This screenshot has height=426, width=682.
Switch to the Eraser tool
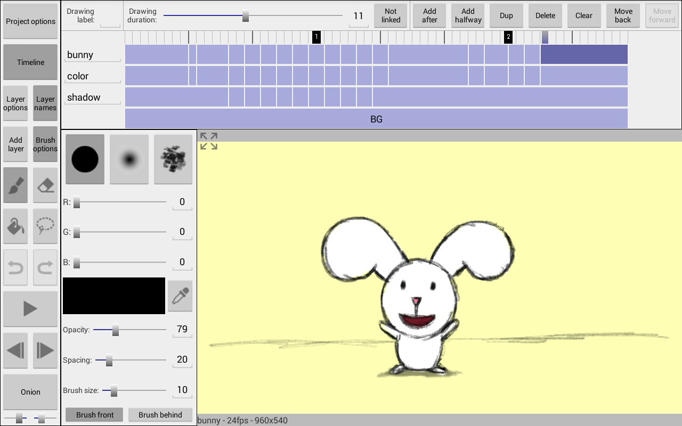(x=45, y=185)
